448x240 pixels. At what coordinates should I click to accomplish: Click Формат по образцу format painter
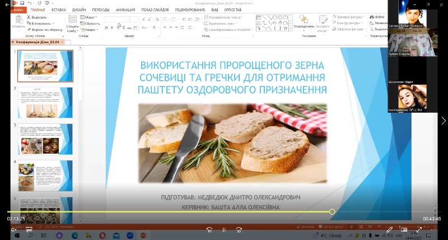click(x=45, y=30)
